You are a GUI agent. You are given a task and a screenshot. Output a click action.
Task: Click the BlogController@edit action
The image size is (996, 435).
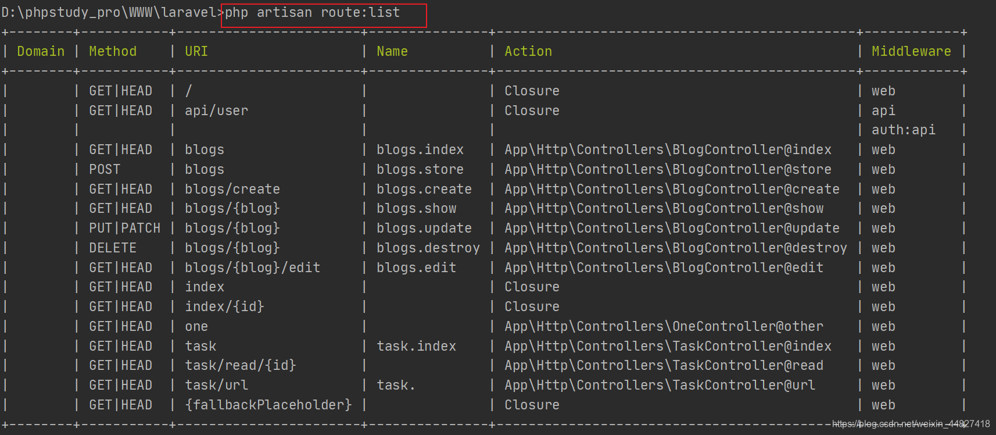tap(664, 268)
